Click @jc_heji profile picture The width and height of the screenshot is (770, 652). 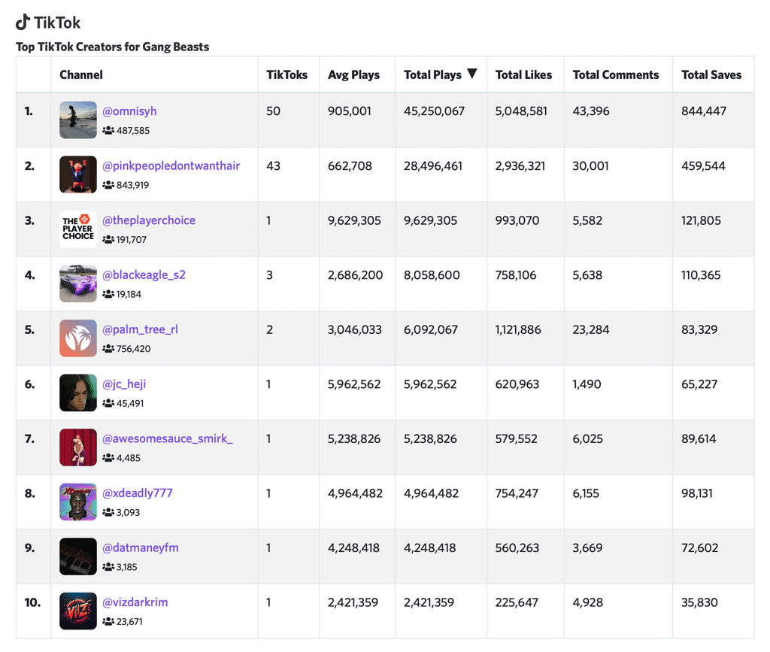point(78,393)
